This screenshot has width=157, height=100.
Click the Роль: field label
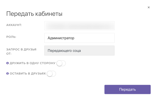tap(11, 37)
